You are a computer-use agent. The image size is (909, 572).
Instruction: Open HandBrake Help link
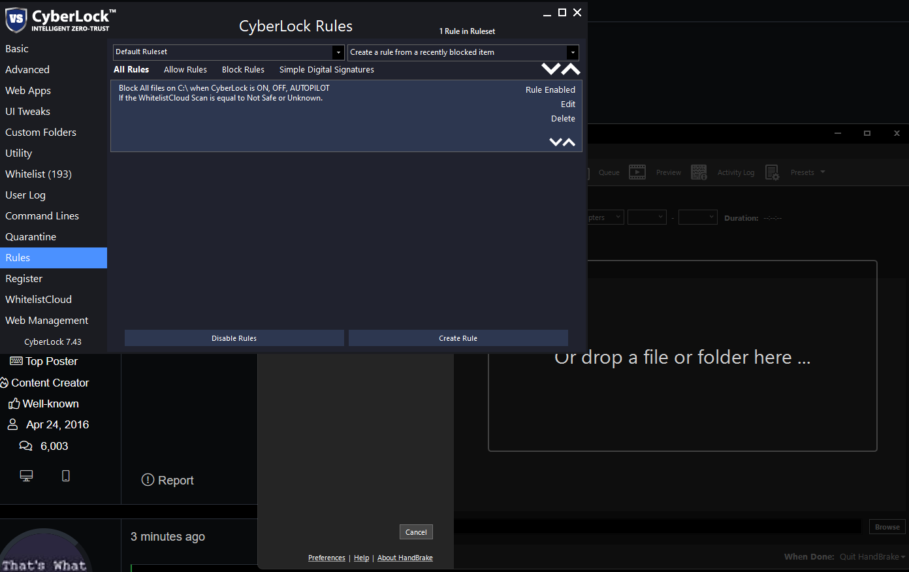click(x=361, y=558)
